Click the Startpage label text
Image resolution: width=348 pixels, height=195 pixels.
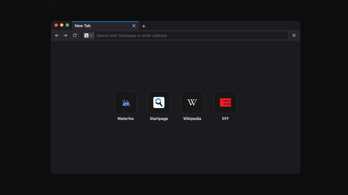coord(159,118)
